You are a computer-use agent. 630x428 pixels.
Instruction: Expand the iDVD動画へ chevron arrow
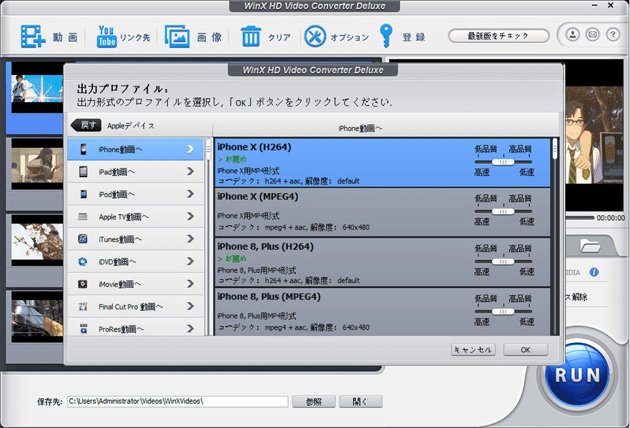[191, 262]
